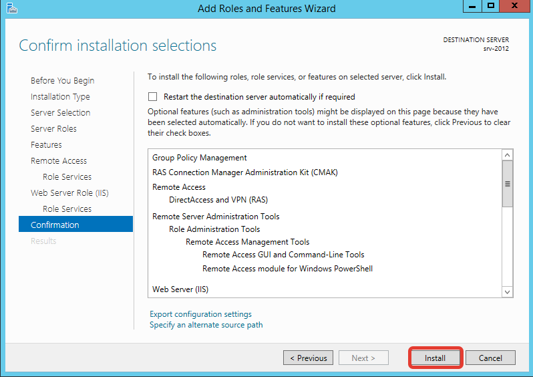Click Export configuration settings link

click(x=200, y=314)
